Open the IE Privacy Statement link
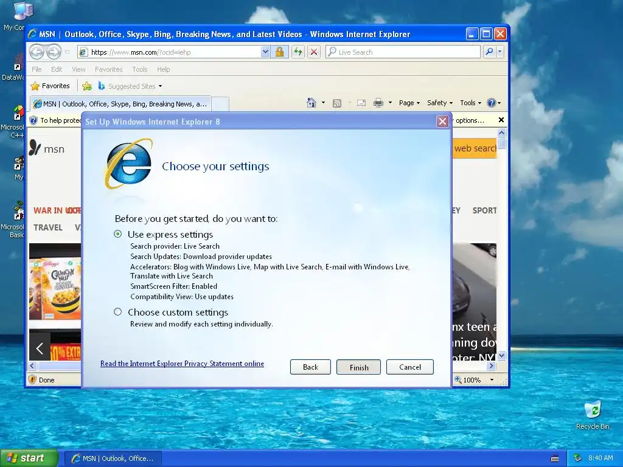This screenshot has height=467, width=623. [182, 364]
